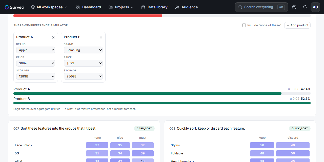Viewport: 324px width, 162px height.
Task: Edit the Product A name field
Action: [x=33, y=37]
